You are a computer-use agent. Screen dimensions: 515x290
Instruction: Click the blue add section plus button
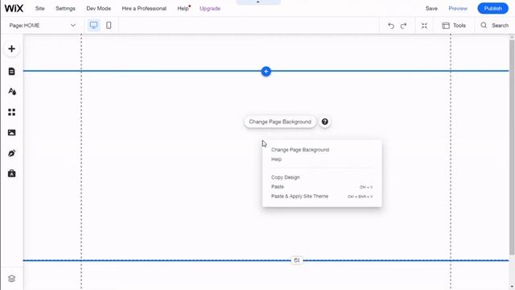point(266,72)
